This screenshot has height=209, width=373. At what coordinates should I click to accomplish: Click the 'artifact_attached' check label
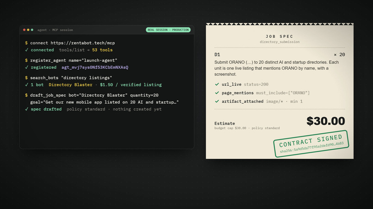click(242, 102)
